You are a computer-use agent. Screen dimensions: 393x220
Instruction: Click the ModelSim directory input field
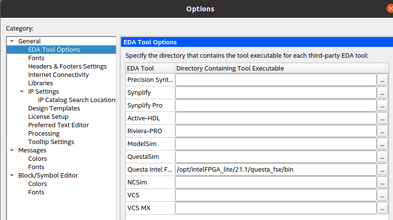(x=276, y=144)
